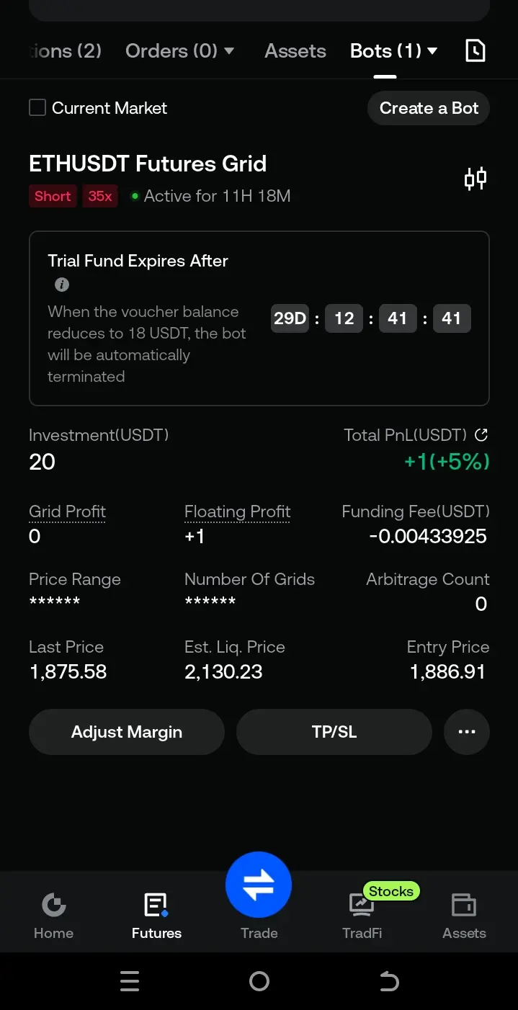The image size is (518, 1010).
Task: Expand the Orders (0) dropdown arrow
Action: [229, 51]
